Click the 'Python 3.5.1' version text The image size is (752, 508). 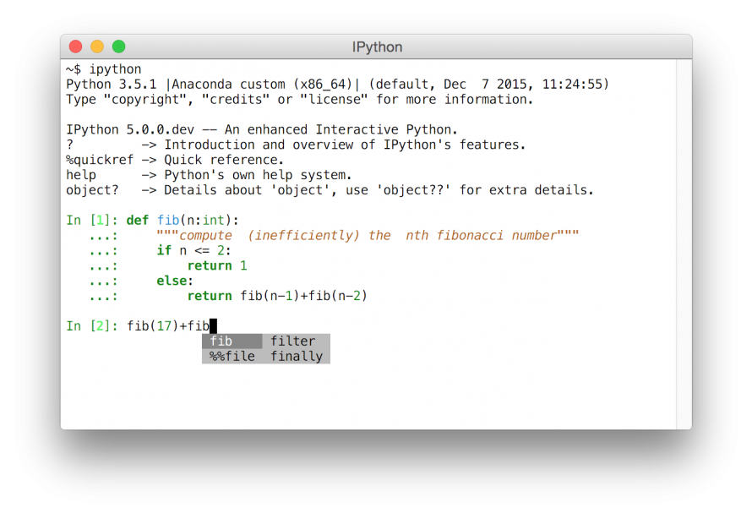112,85
